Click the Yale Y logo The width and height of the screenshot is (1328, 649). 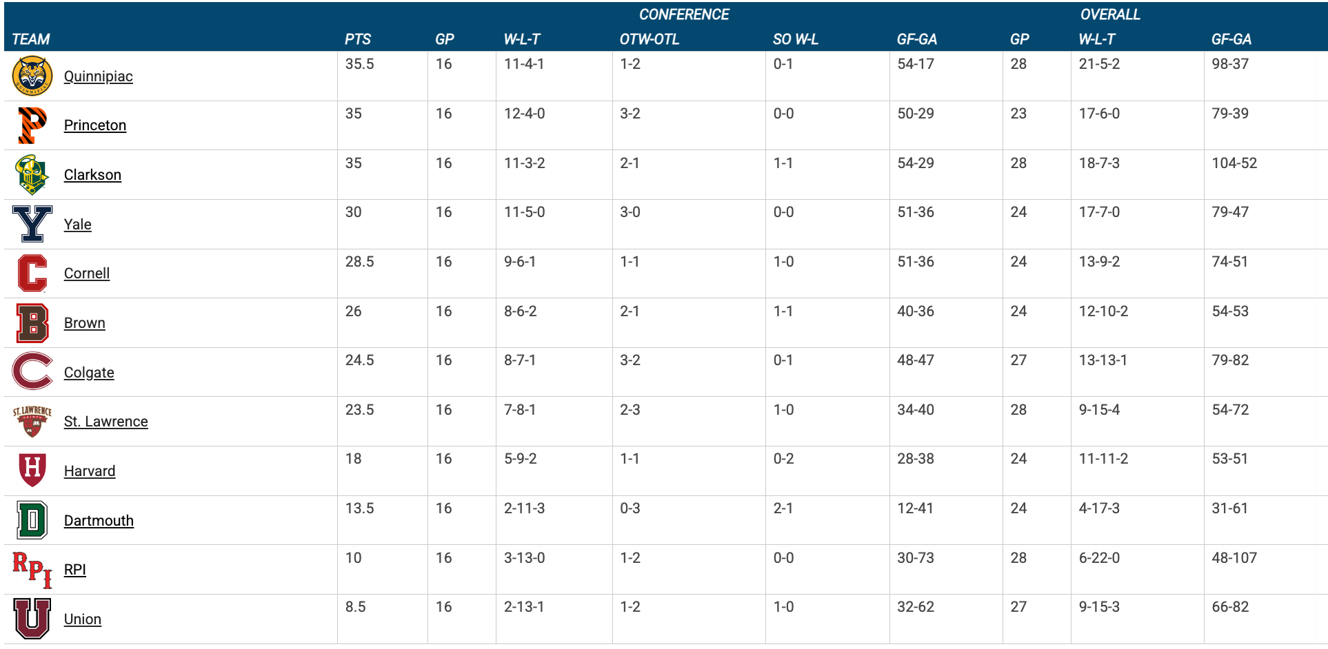32,224
